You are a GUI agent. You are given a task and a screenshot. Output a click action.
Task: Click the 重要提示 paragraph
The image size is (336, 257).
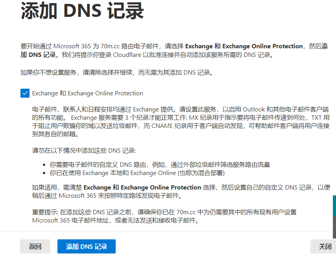[164, 212]
